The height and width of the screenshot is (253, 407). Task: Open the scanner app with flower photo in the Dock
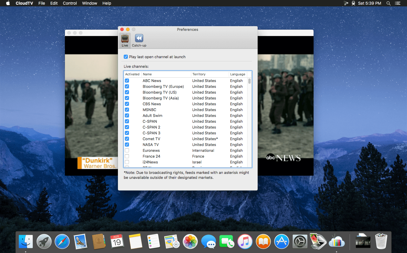point(318,241)
